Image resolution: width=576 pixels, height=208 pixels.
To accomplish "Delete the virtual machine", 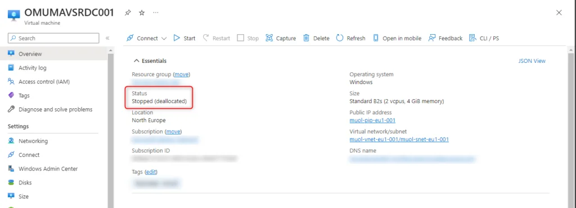I will pos(316,38).
